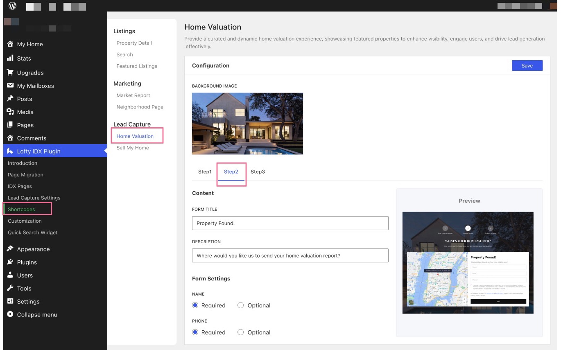Open the IDX Pages submenu link

click(x=20, y=186)
